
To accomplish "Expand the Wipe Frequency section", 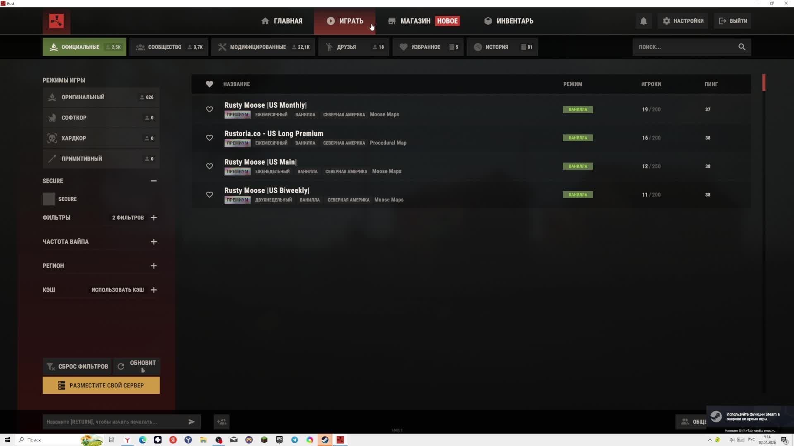I will pyautogui.click(x=154, y=242).
